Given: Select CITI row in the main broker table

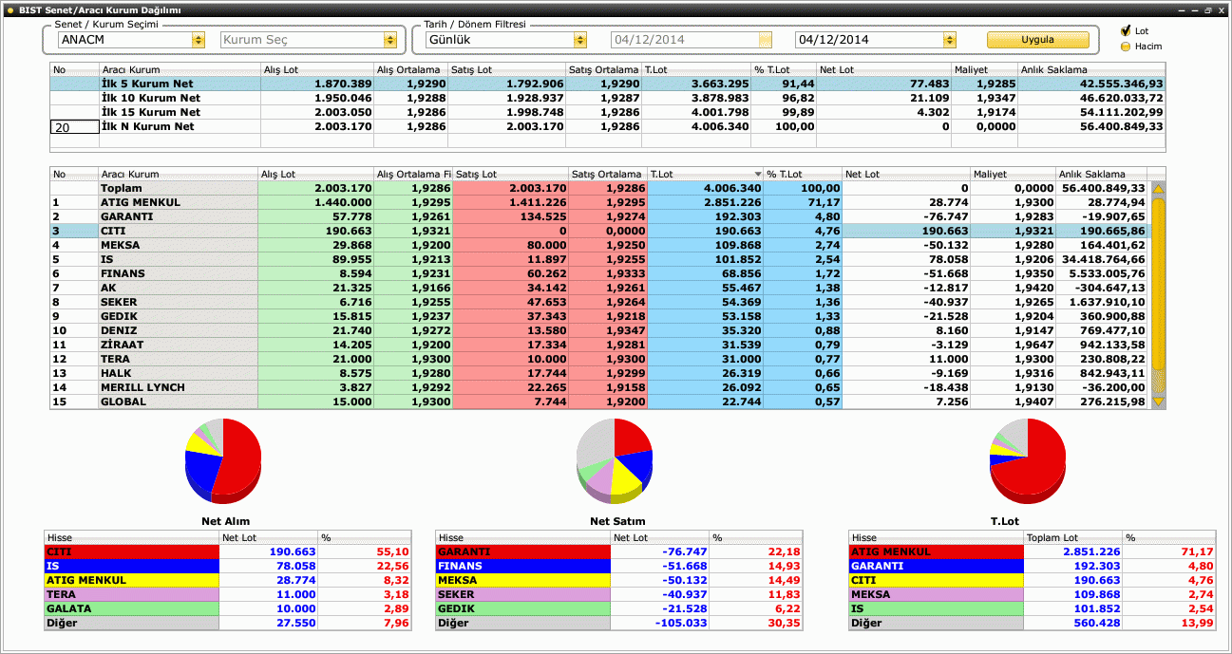Looking at the screenshot, I should tap(598, 231).
